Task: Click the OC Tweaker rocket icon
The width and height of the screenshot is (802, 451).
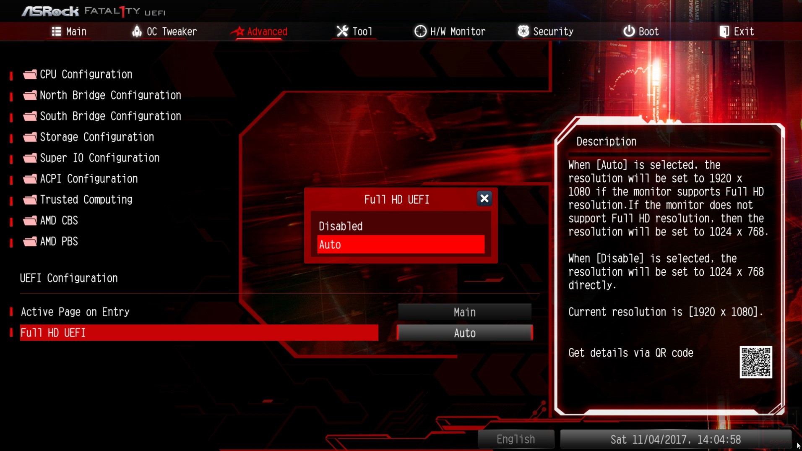Action: tap(137, 31)
